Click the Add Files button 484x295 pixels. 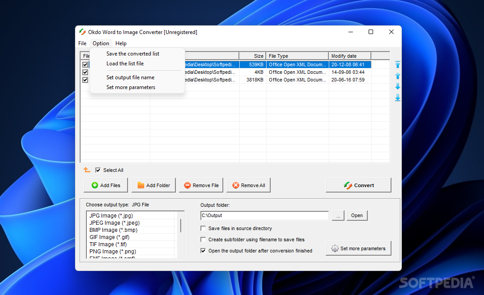point(106,185)
